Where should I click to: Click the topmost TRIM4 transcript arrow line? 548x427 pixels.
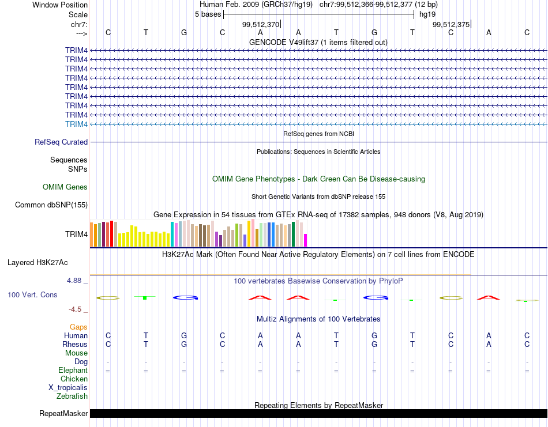[318, 51]
